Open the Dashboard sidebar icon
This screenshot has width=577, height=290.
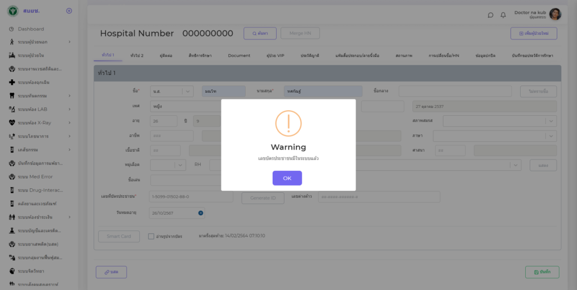[x=12, y=29]
